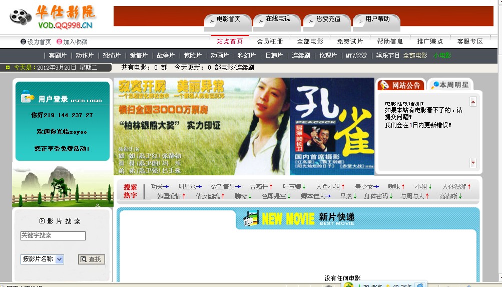Click hot keyword 功夫
This screenshot has height=287, width=502.
[157, 186]
